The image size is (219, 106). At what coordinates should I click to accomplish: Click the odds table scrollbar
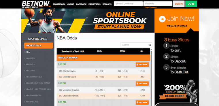pos(151,78)
